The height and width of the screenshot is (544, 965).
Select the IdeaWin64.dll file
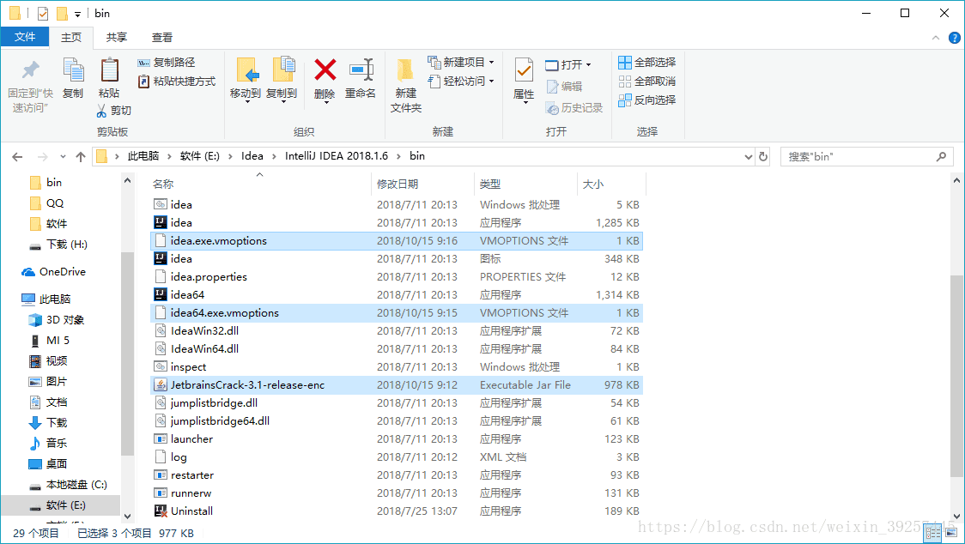click(397, 349)
